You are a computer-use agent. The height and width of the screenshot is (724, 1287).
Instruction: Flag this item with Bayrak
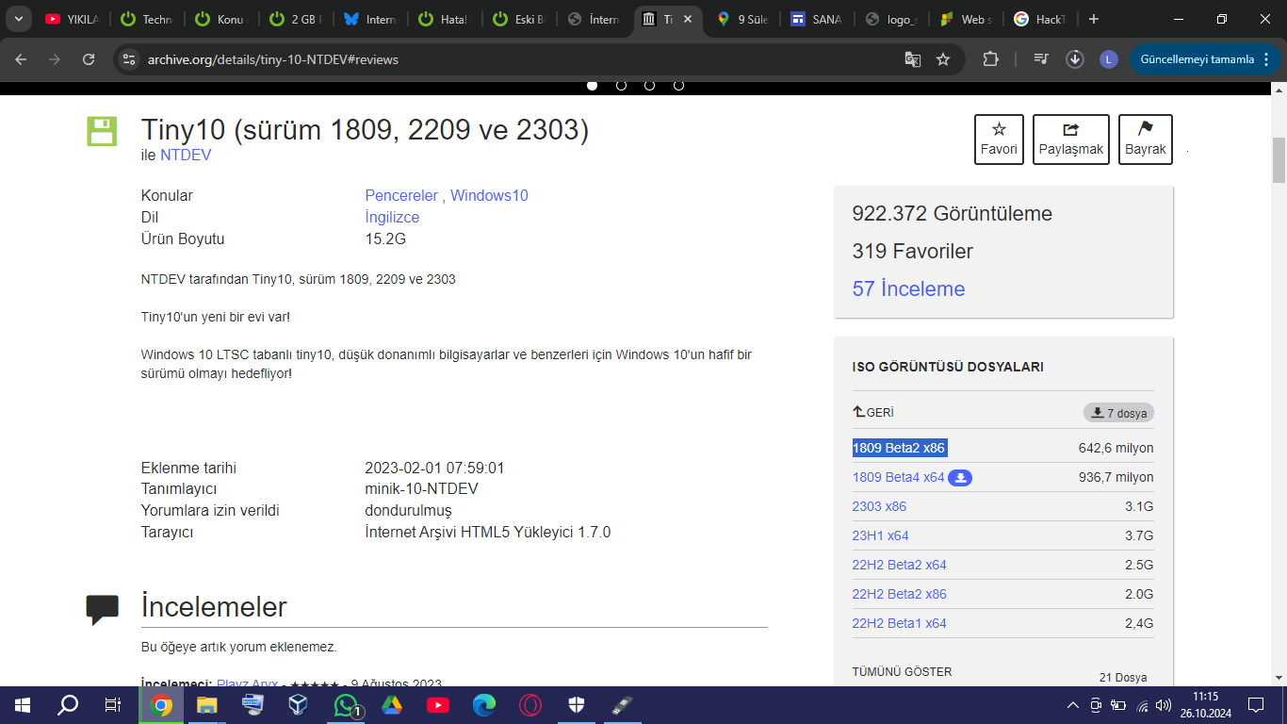(x=1146, y=140)
